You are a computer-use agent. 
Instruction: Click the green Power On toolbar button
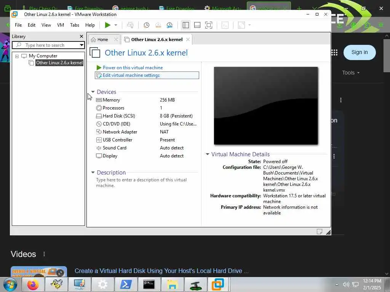[107, 25]
